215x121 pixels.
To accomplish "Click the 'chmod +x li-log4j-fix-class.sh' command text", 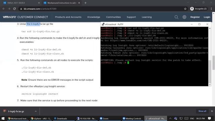I will click(43, 54).
